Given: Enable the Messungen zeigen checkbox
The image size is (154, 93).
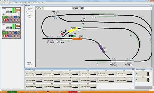Looking at the screenshot, I should pyautogui.click(x=27, y=9).
